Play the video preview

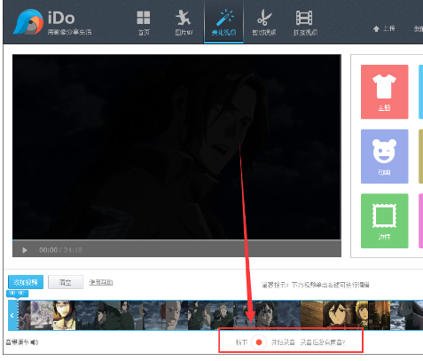25,250
